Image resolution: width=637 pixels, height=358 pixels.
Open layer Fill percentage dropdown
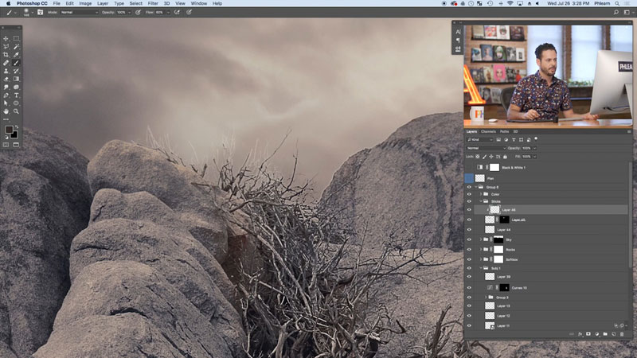coord(534,157)
